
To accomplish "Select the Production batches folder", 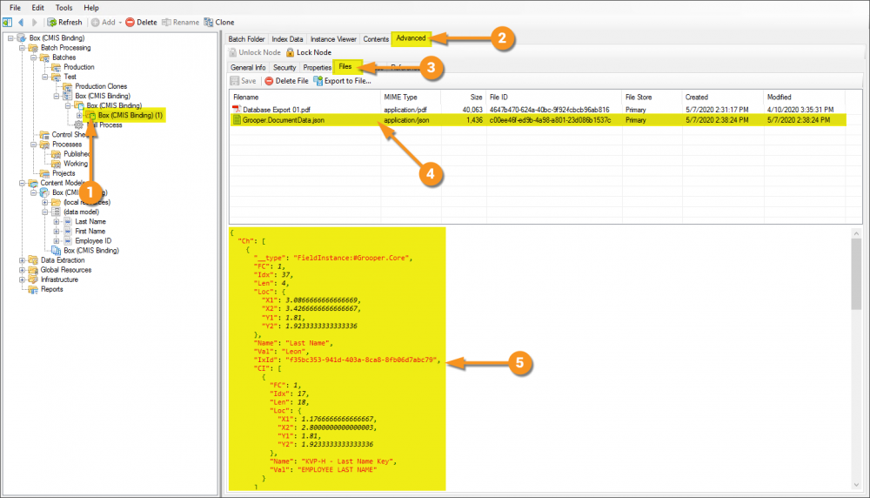I will coord(78,67).
